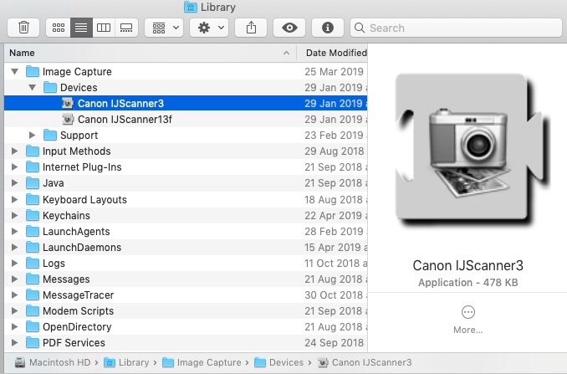Expand the Java folder
The image size is (567, 374).
click(x=14, y=183)
